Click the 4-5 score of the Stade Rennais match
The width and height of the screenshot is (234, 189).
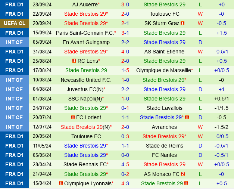125,164
